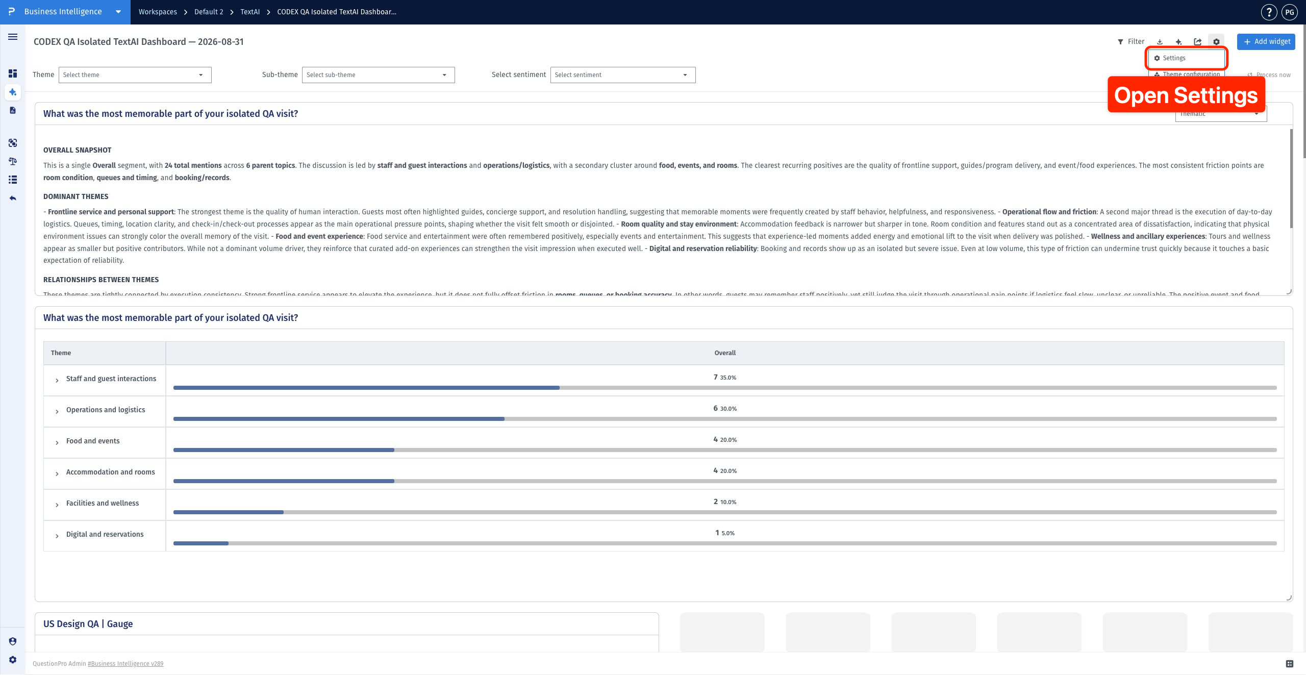The width and height of the screenshot is (1306, 675).
Task: Click the Filter button
Action: coord(1131,42)
